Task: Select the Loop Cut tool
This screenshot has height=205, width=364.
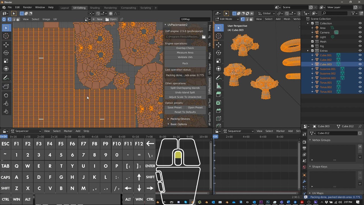Action: click(218, 118)
